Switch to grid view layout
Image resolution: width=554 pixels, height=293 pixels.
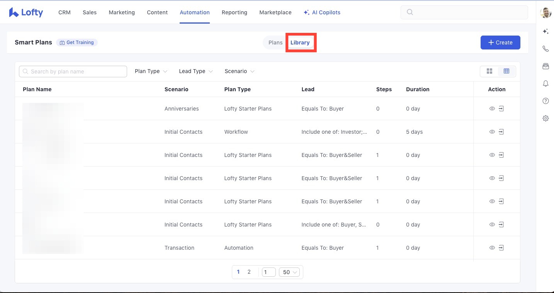(x=489, y=71)
